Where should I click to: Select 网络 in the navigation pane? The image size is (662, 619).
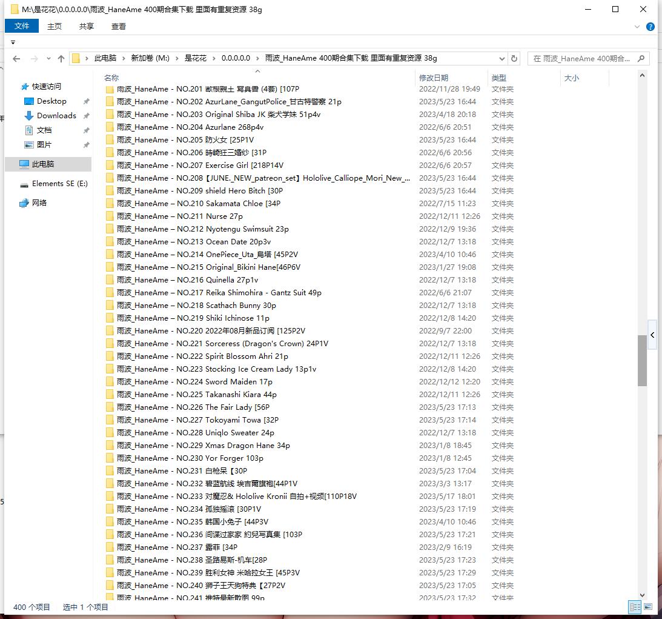[x=39, y=203]
